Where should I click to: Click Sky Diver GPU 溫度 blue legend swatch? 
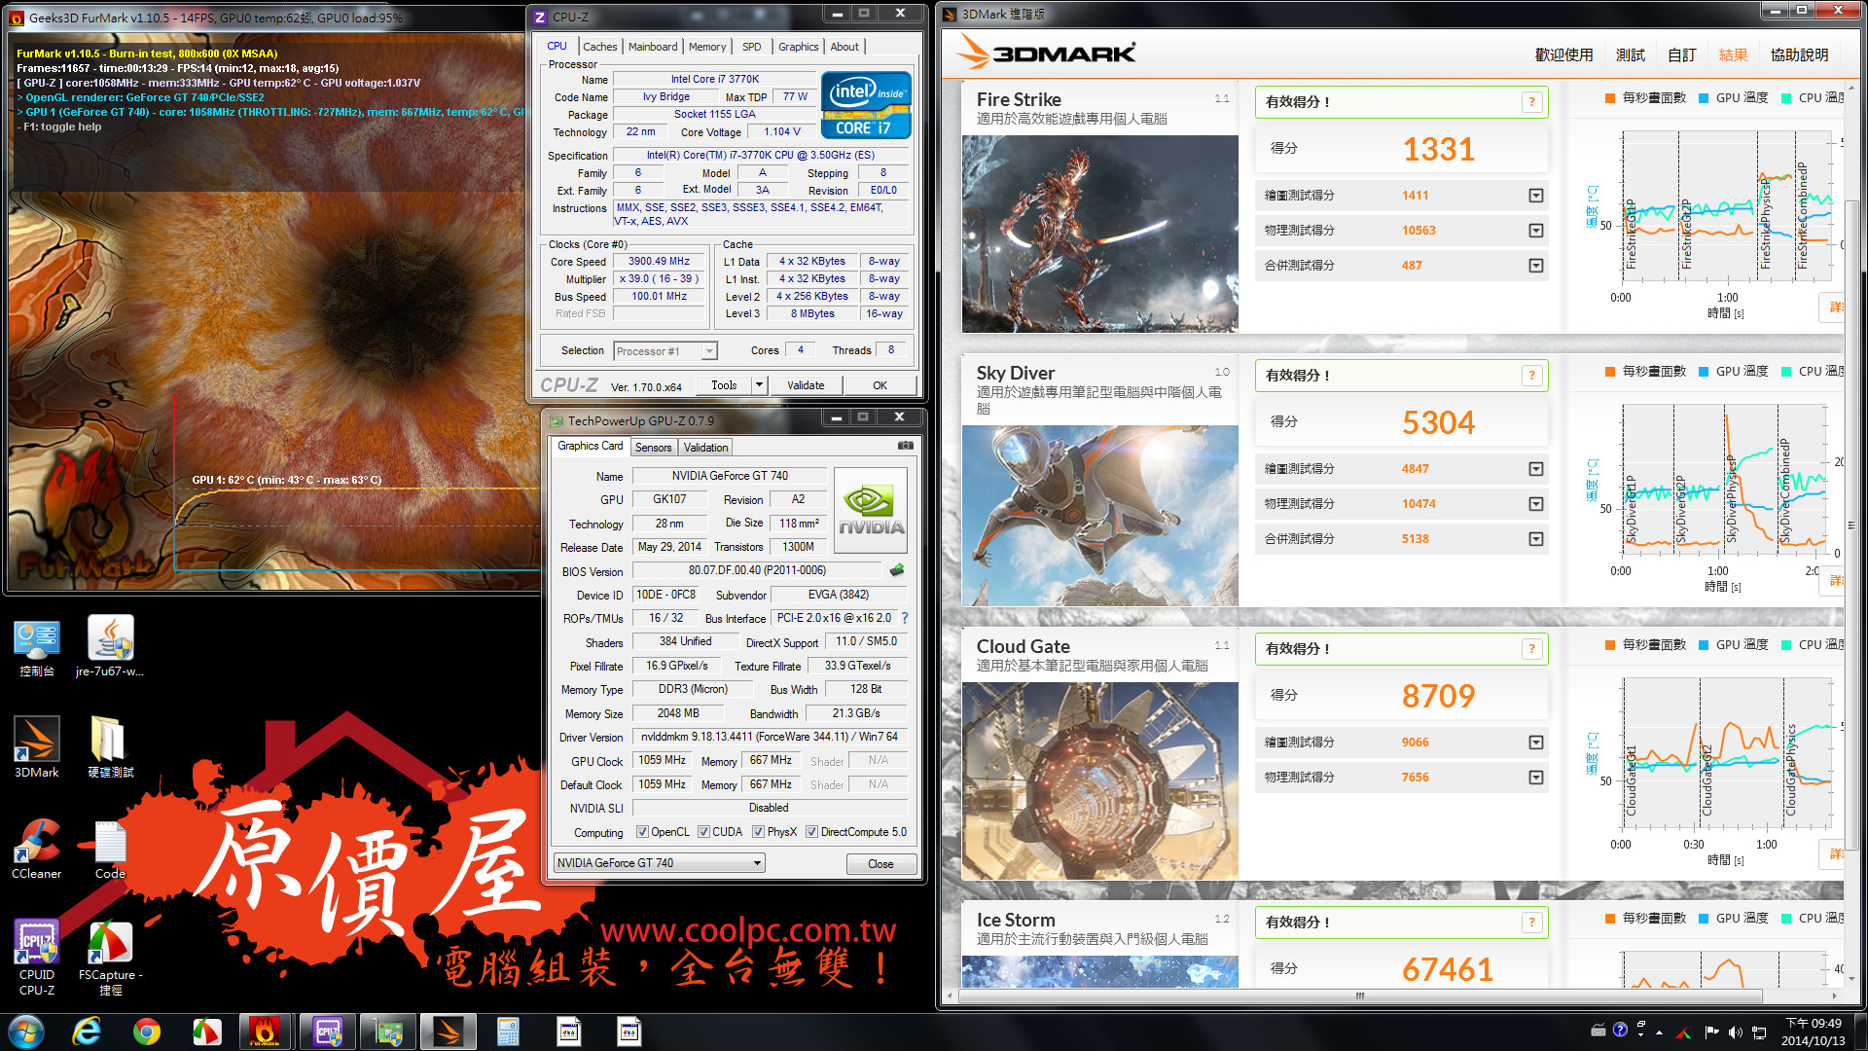[1704, 372]
